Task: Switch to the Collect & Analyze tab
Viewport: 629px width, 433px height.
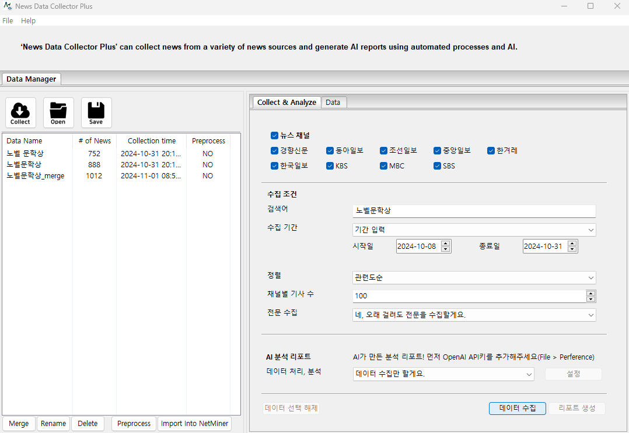Action: 286,102
